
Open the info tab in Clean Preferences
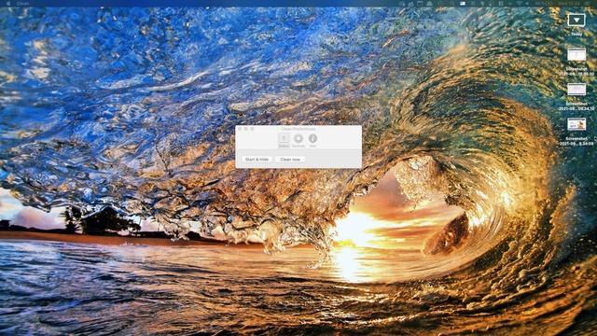click(x=313, y=140)
